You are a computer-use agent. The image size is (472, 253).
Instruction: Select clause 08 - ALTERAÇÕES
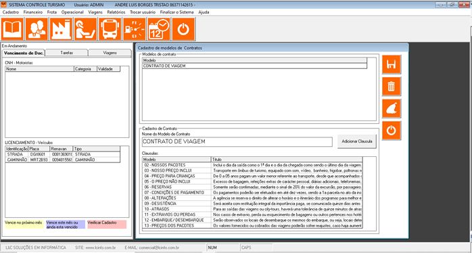pos(252,198)
